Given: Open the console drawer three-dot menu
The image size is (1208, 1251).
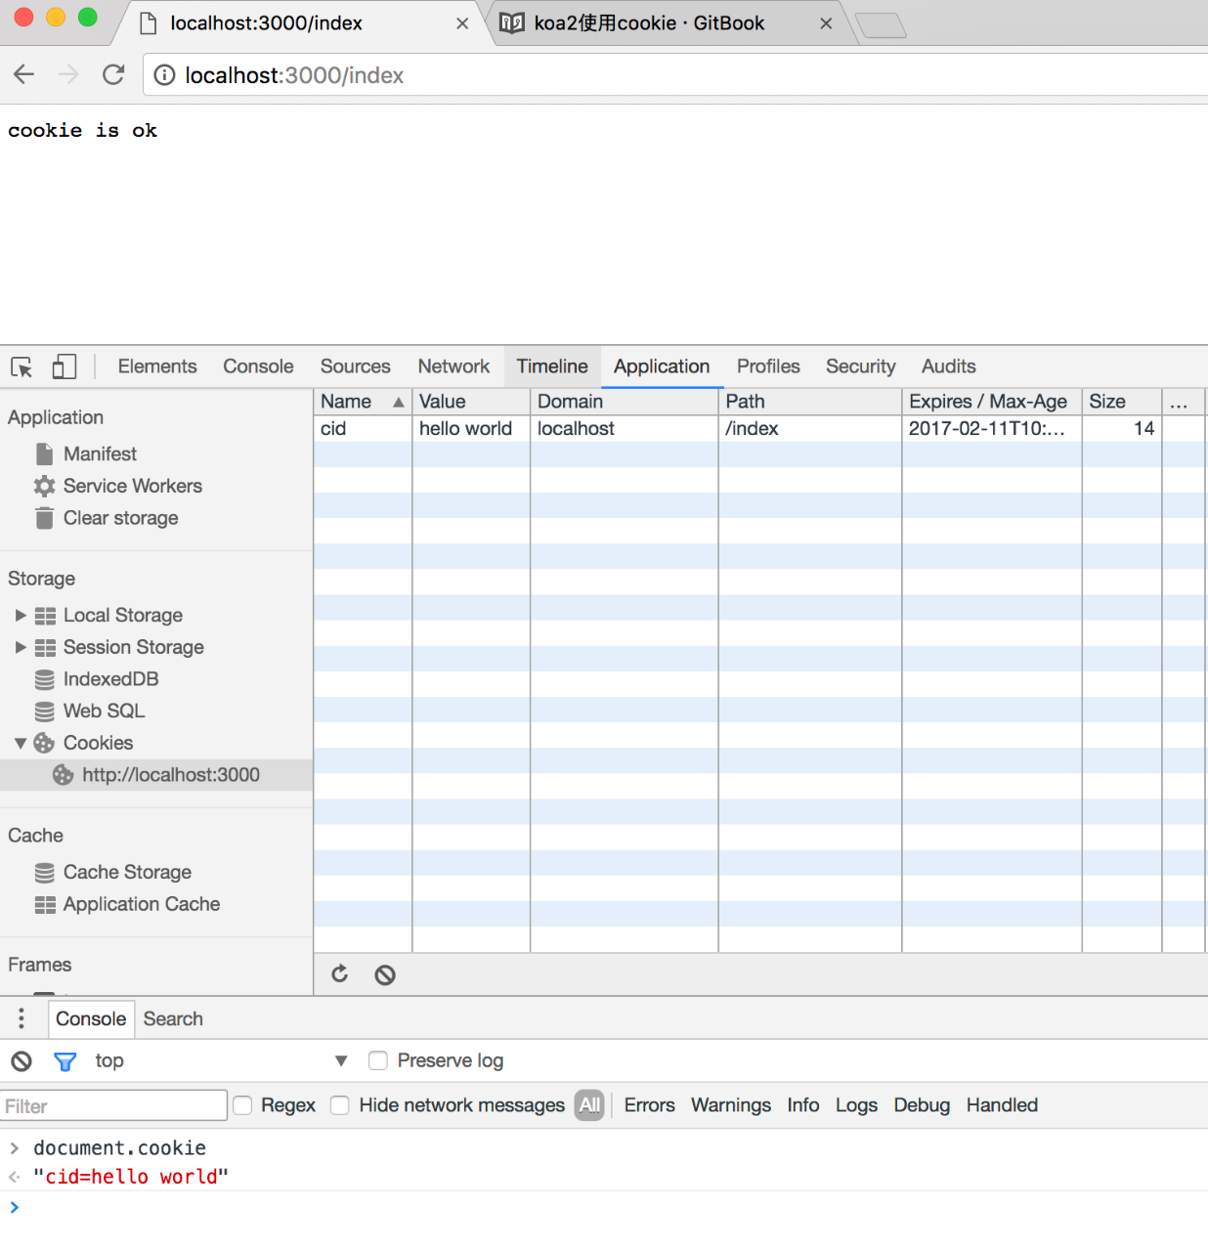Looking at the screenshot, I should pyautogui.click(x=22, y=1019).
